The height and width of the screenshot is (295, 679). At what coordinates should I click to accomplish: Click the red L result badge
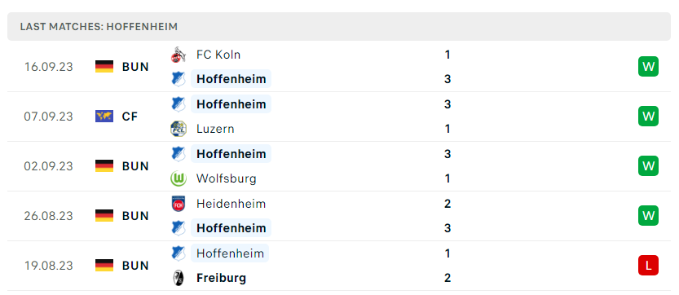click(x=648, y=266)
